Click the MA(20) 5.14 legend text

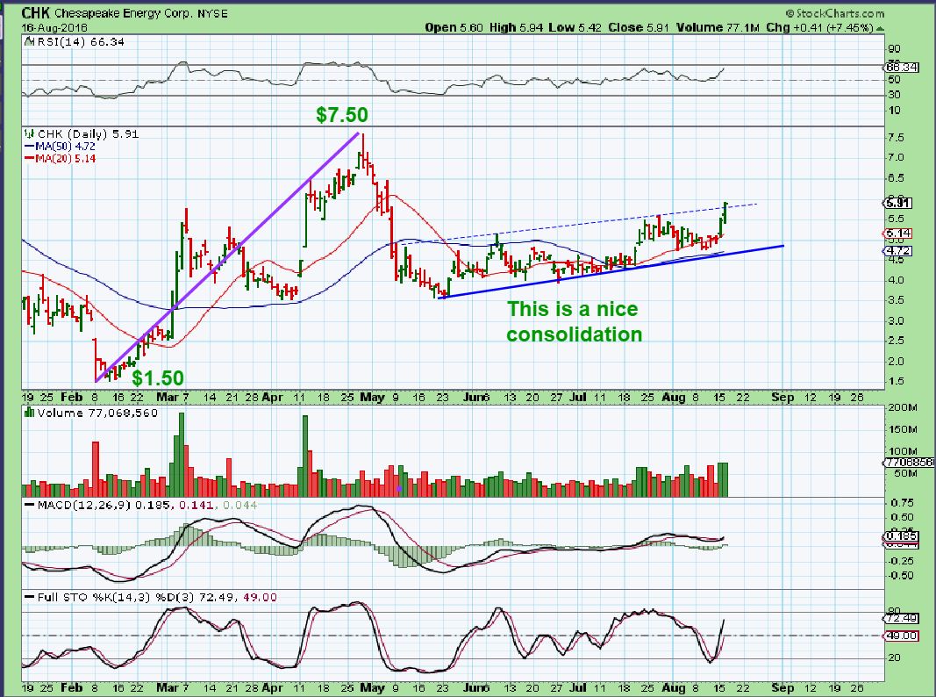pos(66,158)
